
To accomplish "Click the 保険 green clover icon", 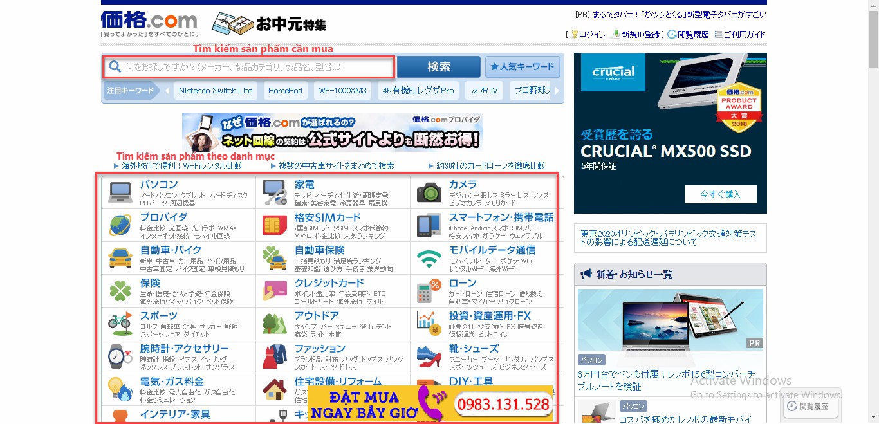I will tap(120, 291).
